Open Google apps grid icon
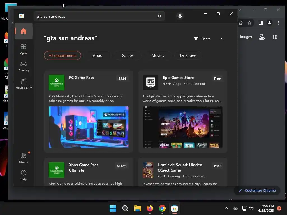 pos(275,37)
